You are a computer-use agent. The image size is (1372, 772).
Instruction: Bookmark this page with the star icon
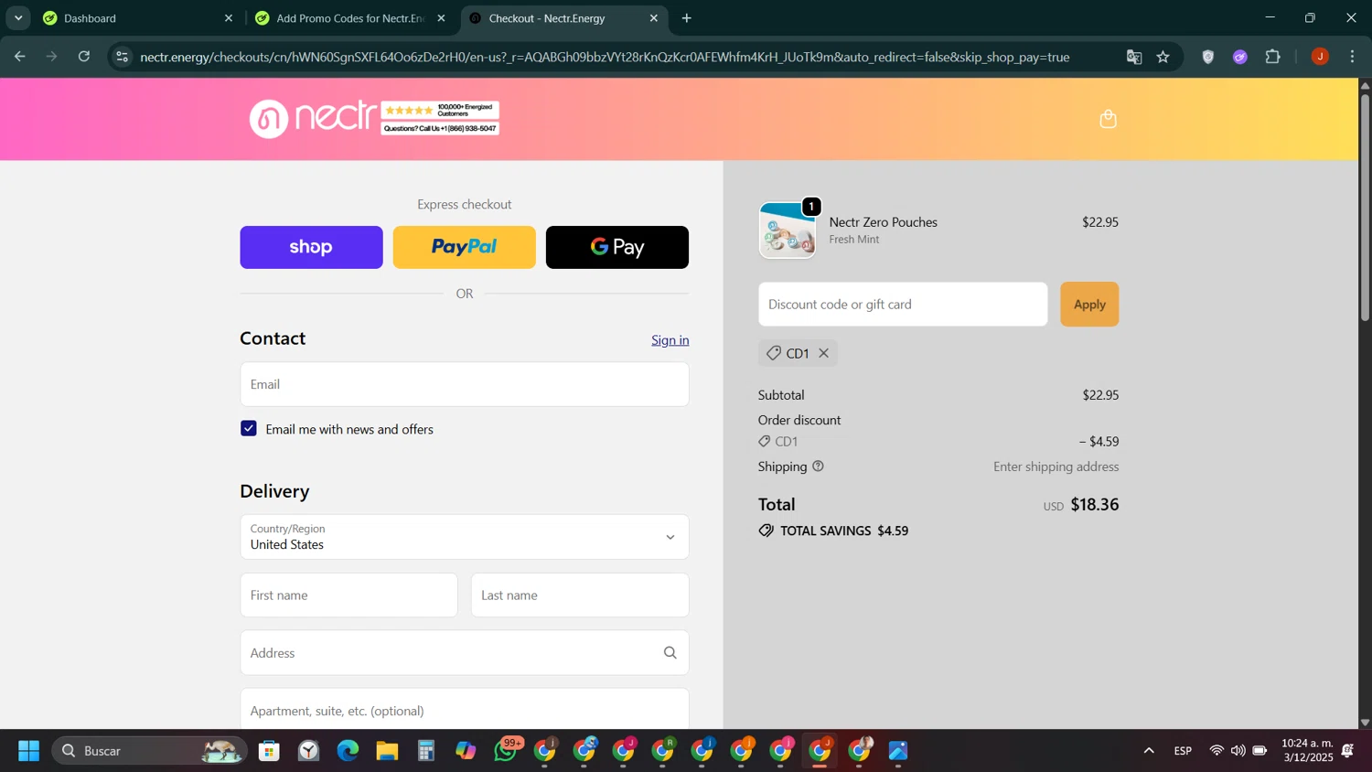pyautogui.click(x=1163, y=57)
